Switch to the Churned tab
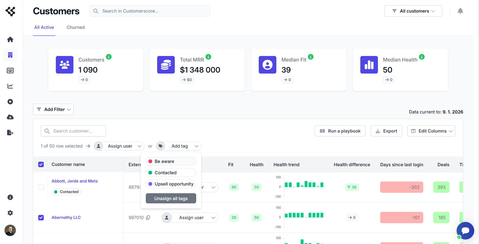The image size is (479, 244). point(75,27)
